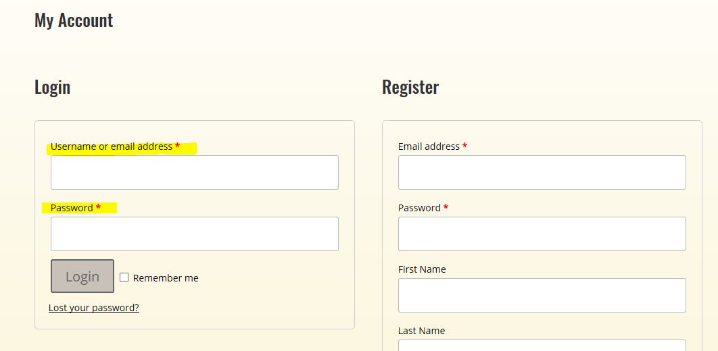Click the highlighted Username or email address label
This screenshot has height=351, width=718.
tap(112, 146)
